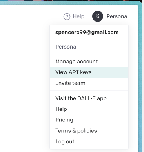The width and height of the screenshot is (144, 152).
Task: Log out of the account
Action: coord(89,141)
